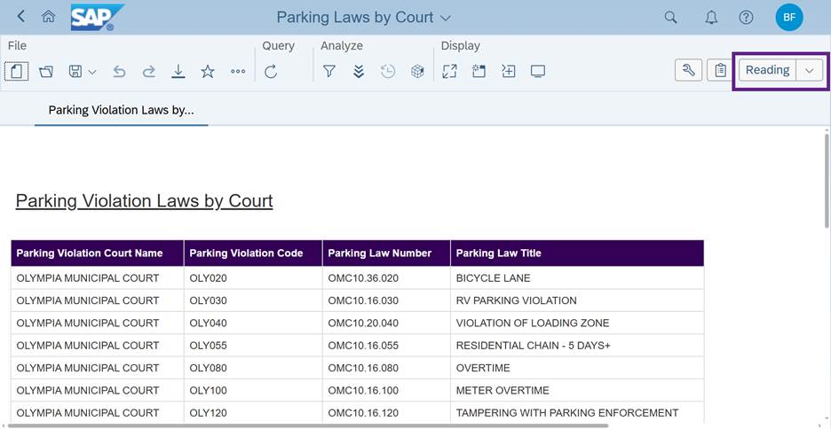The width and height of the screenshot is (831, 429).
Task: Export document with download icon
Action: coord(178,71)
